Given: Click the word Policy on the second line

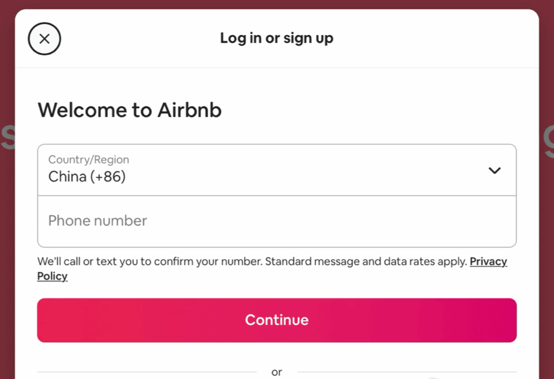Looking at the screenshot, I should click(x=53, y=276).
